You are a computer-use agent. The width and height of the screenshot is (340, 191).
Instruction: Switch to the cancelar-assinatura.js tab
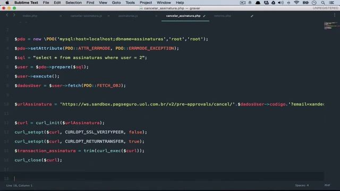86,16
